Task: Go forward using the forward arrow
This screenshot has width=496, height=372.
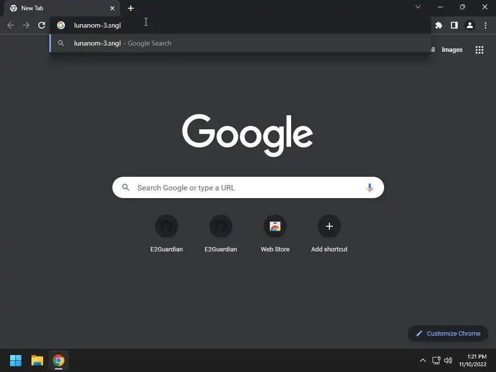Action: [x=26, y=25]
